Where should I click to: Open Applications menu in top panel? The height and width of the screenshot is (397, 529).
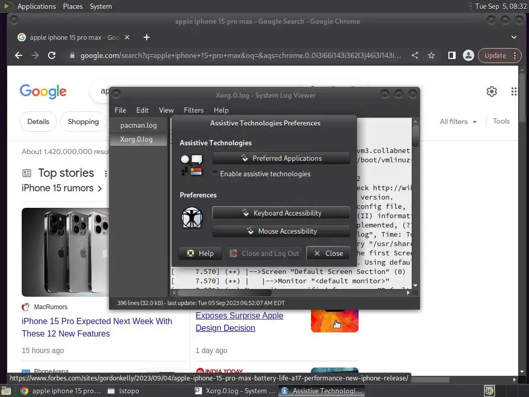pyautogui.click(x=37, y=6)
